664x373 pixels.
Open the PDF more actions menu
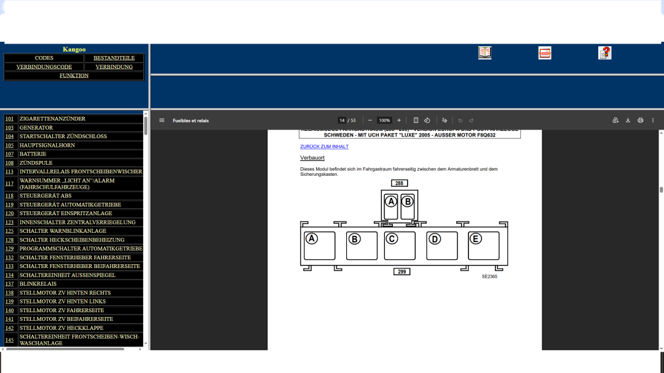pyautogui.click(x=653, y=120)
